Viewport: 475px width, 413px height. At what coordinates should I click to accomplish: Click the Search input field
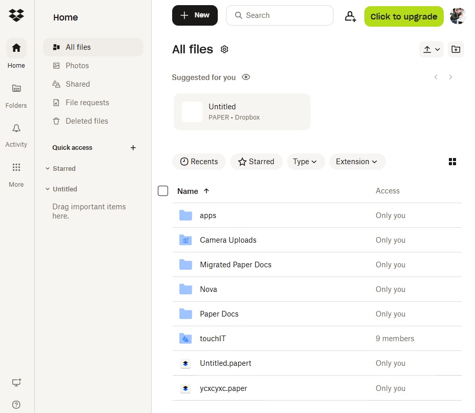coord(284,15)
